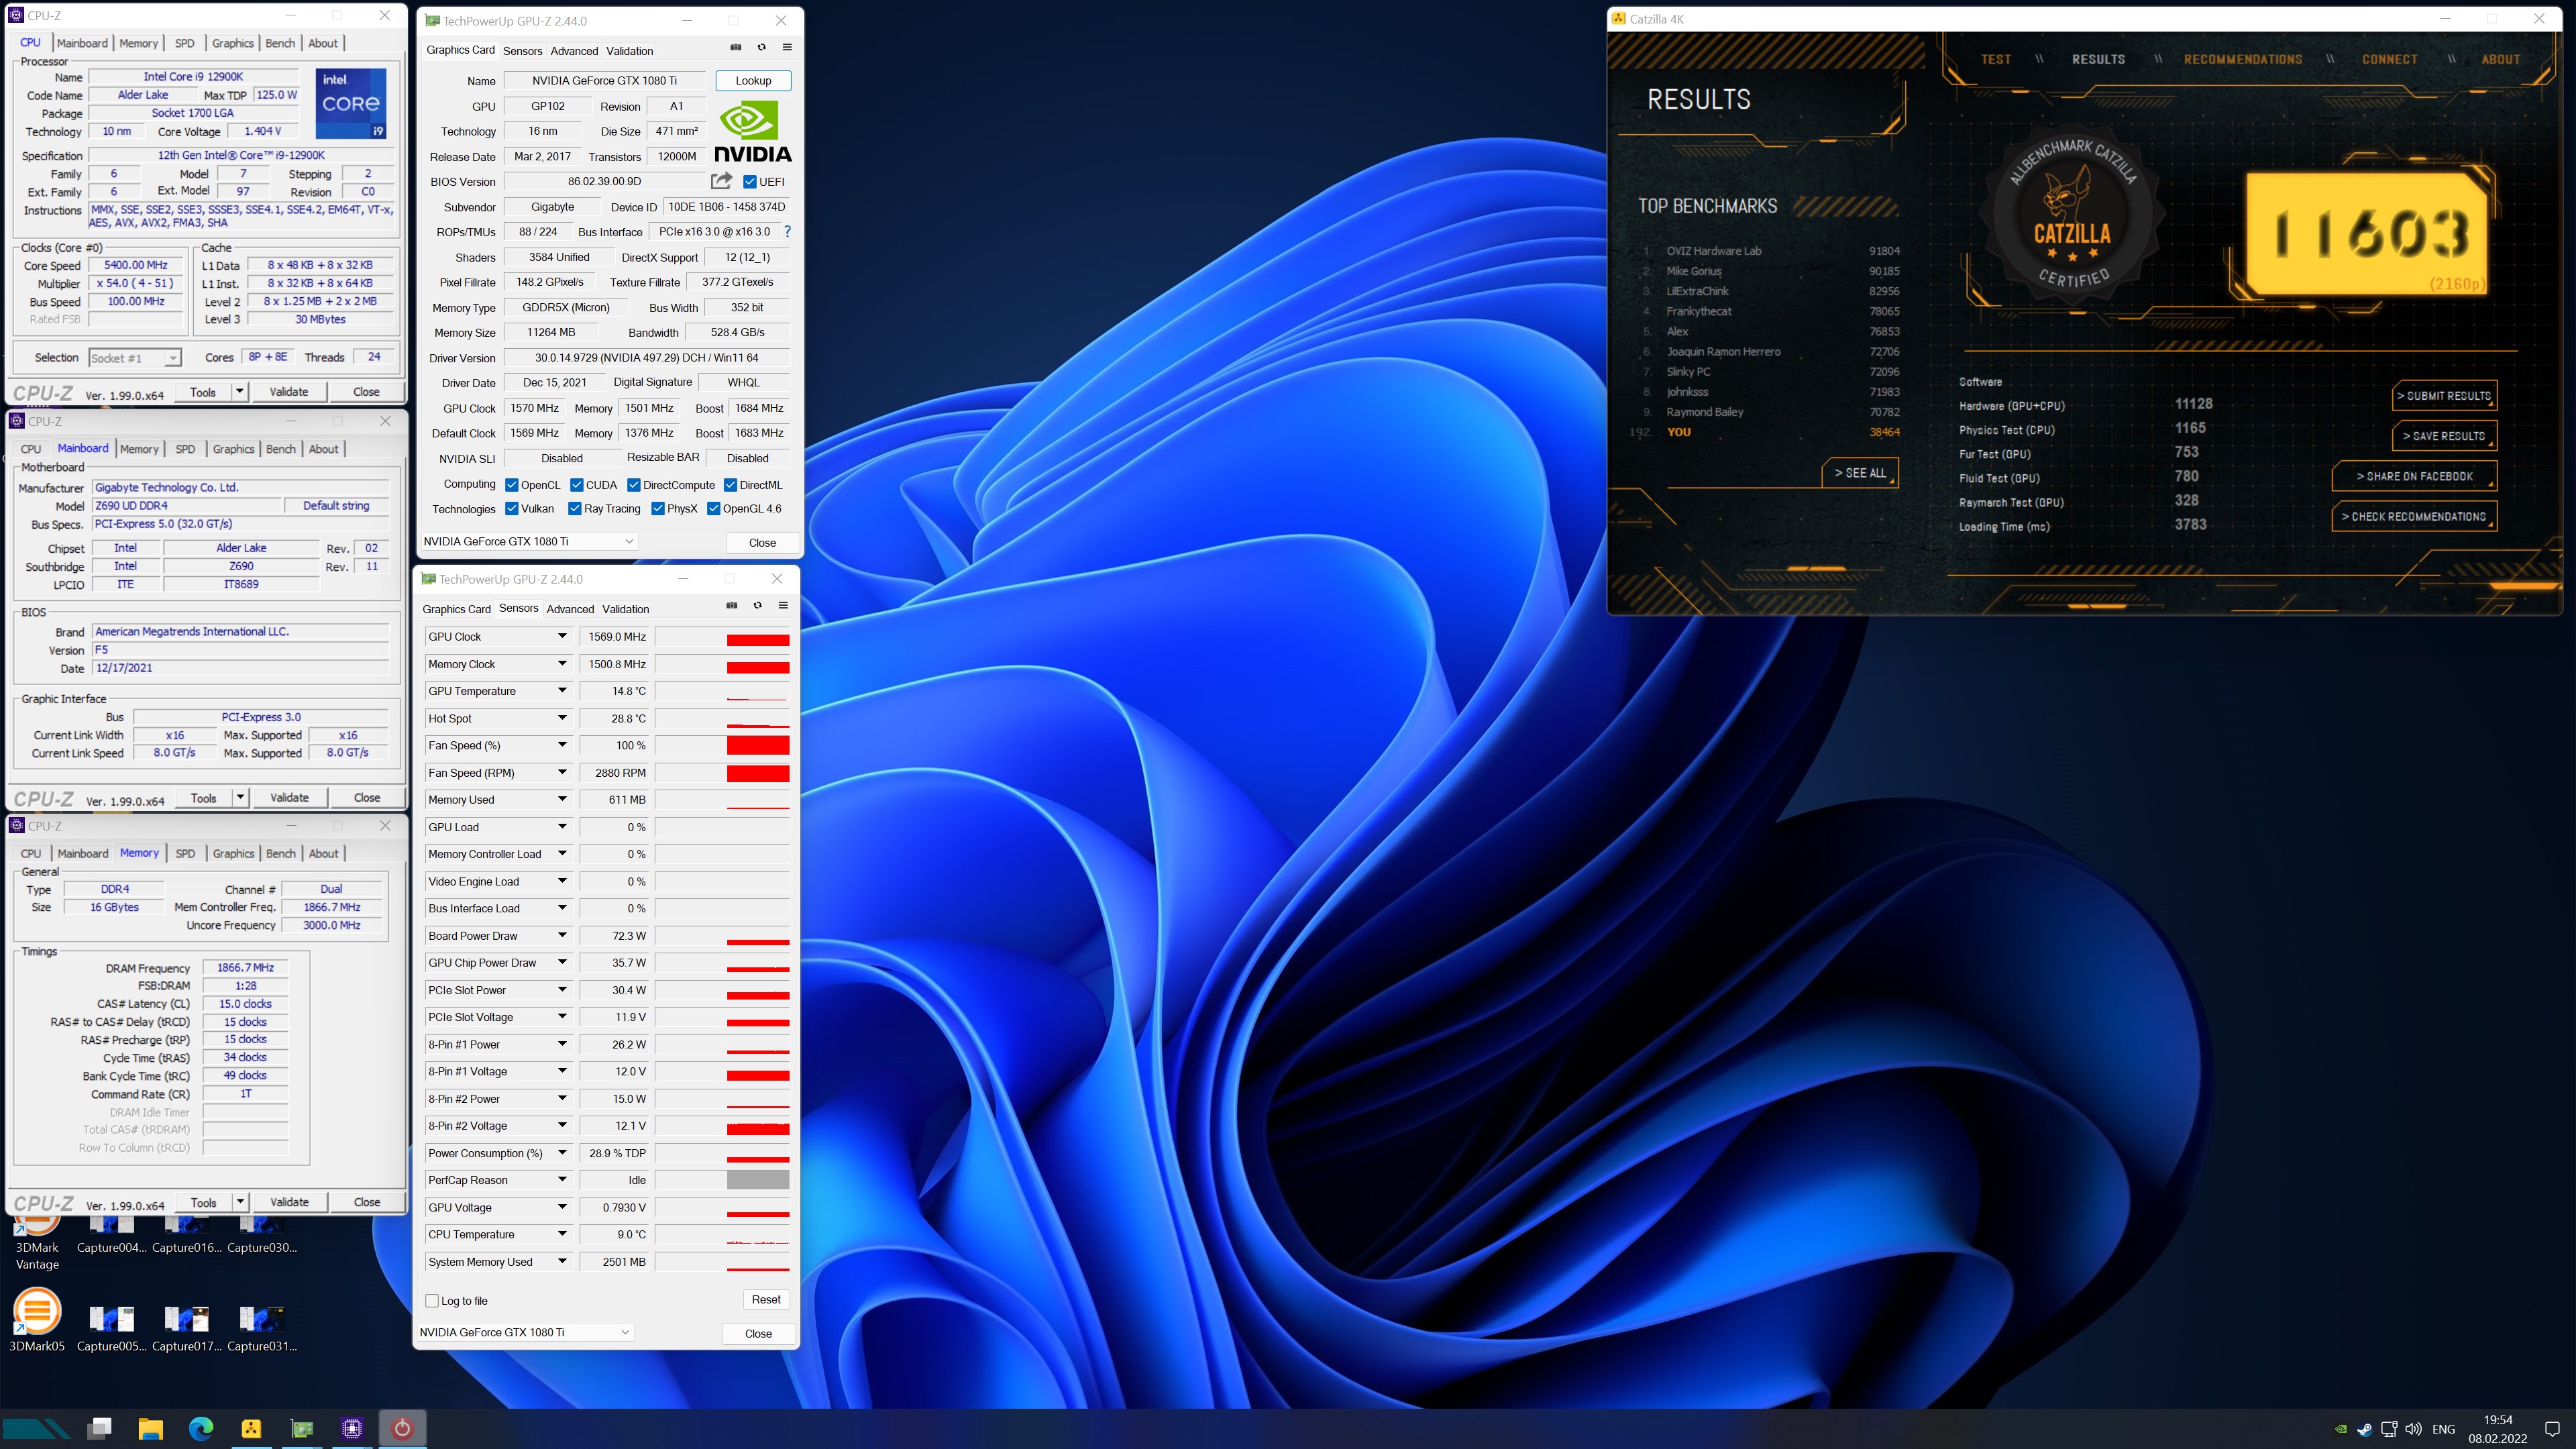
Task: Expand the GPU Clock sensor dropdown arrow
Action: (562, 636)
